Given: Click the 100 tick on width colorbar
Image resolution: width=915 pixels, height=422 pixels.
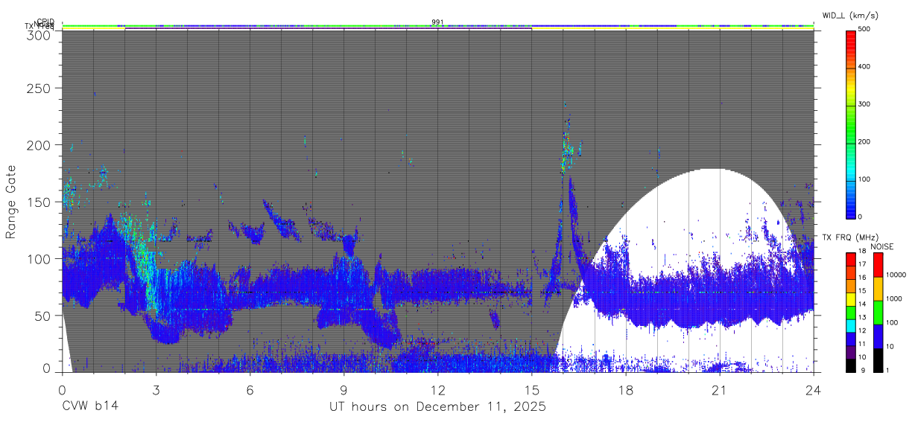Looking at the screenshot, I should pyautogui.click(x=866, y=179).
